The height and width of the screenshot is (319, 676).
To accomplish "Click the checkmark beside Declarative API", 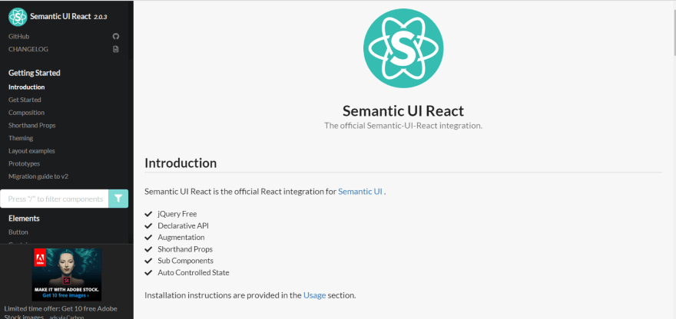I will pos(149,225).
